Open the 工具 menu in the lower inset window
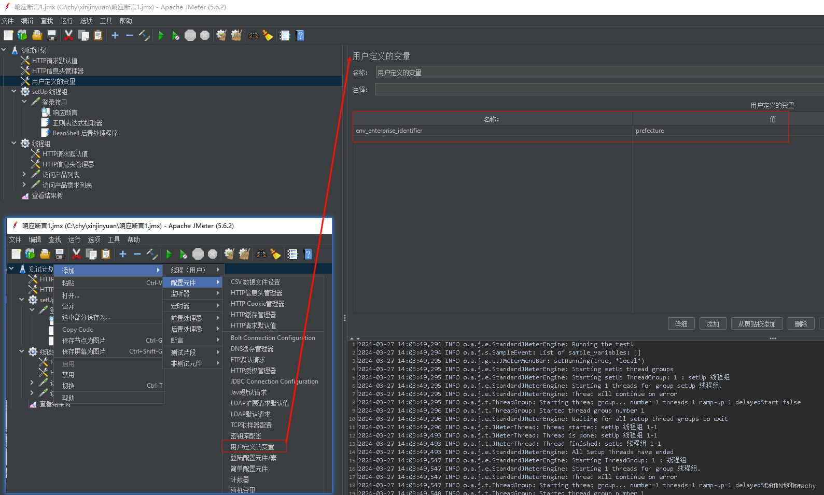Image resolution: width=824 pixels, height=495 pixels. click(114, 239)
